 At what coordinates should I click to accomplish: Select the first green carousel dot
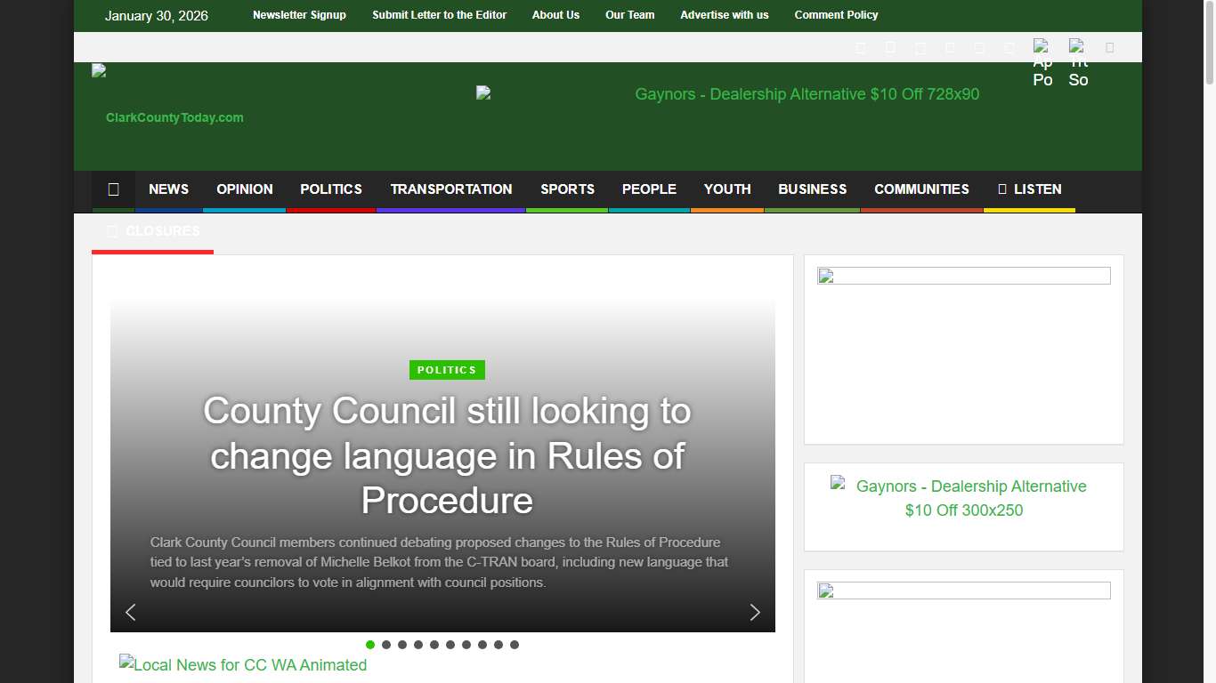coord(370,645)
